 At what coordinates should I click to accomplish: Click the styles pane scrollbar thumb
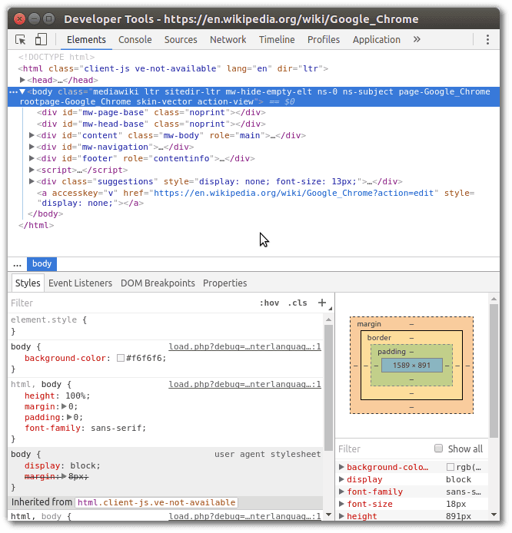[328, 388]
